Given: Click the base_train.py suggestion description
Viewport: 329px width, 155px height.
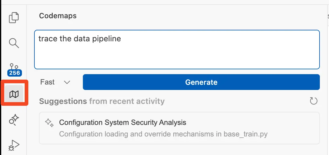Looking at the screenshot, I should click(163, 134).
